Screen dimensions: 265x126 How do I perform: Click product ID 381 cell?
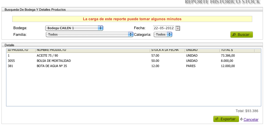(x=10, y=66)
